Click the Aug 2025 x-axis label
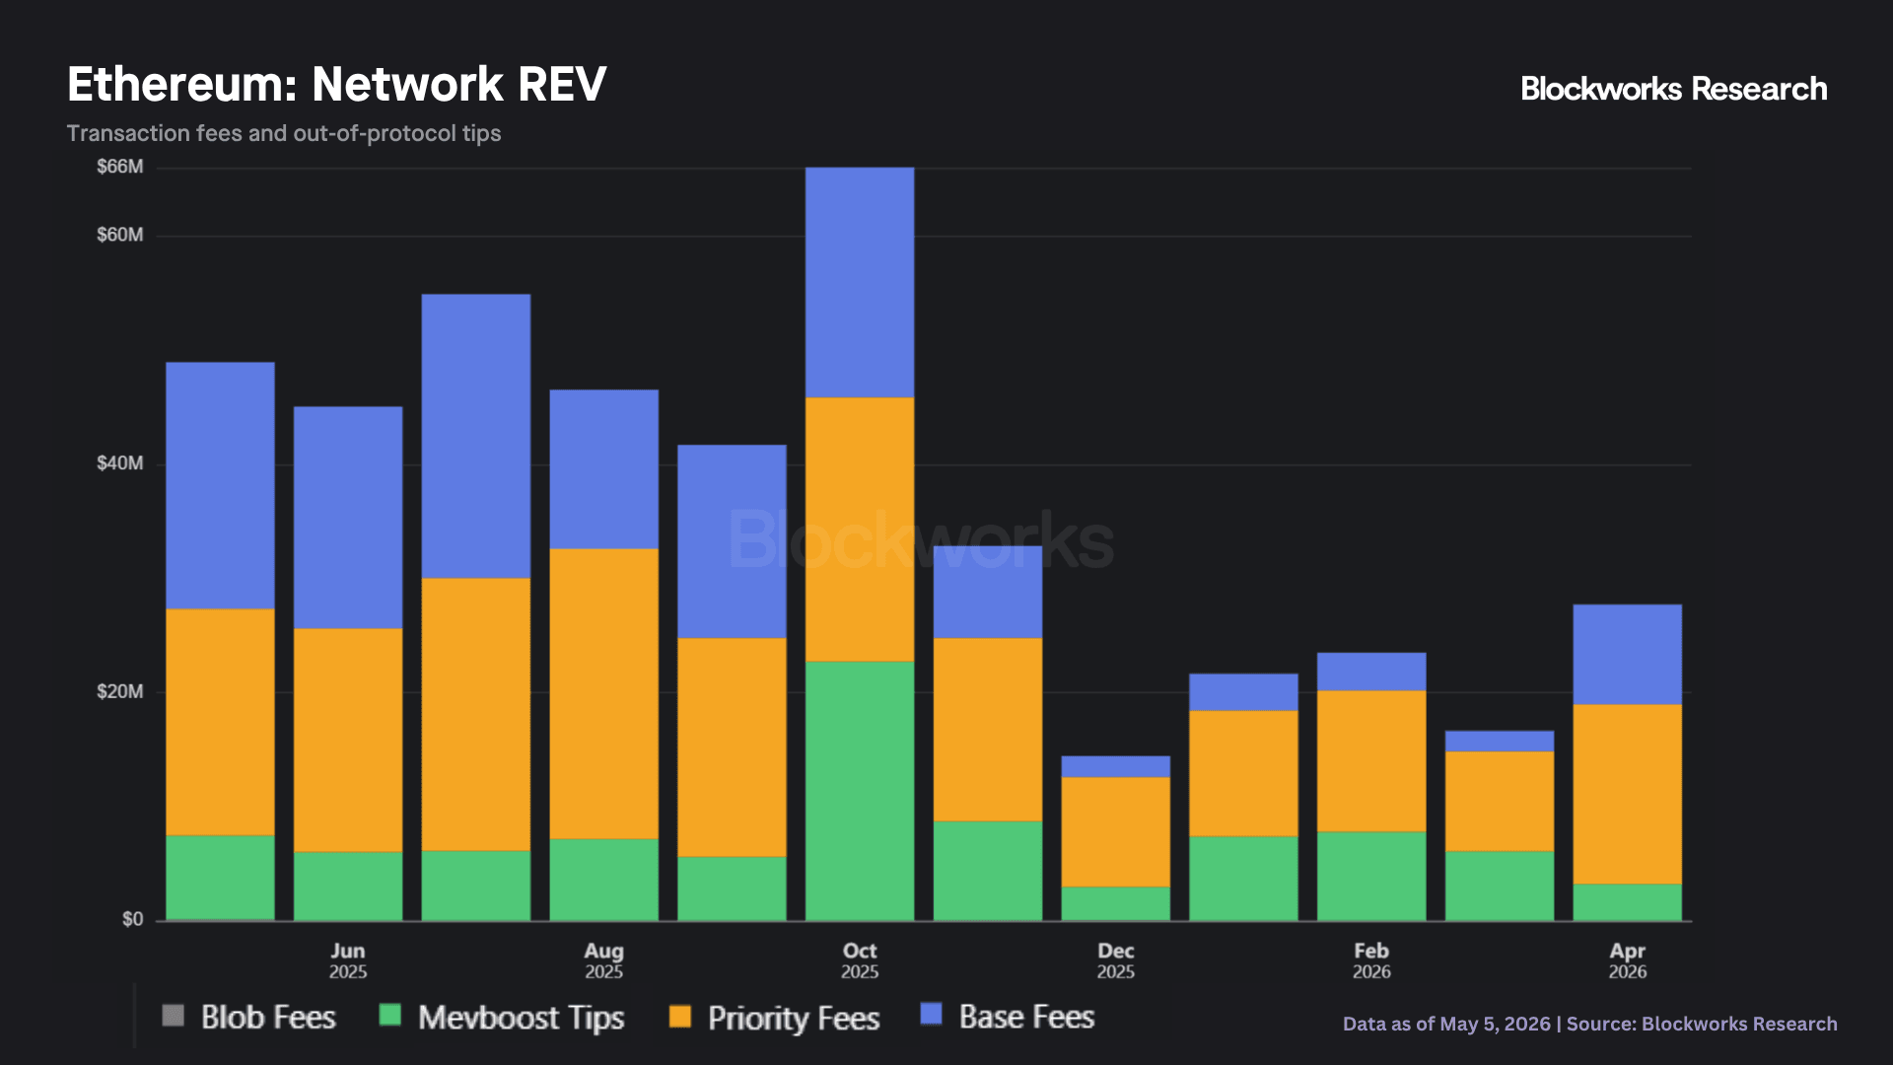1893x1065 pixels. 603,960
